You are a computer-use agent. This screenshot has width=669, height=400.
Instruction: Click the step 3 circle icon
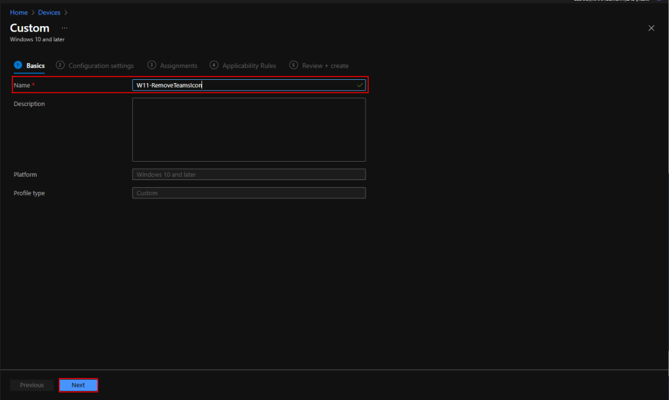tap(152, 65)
